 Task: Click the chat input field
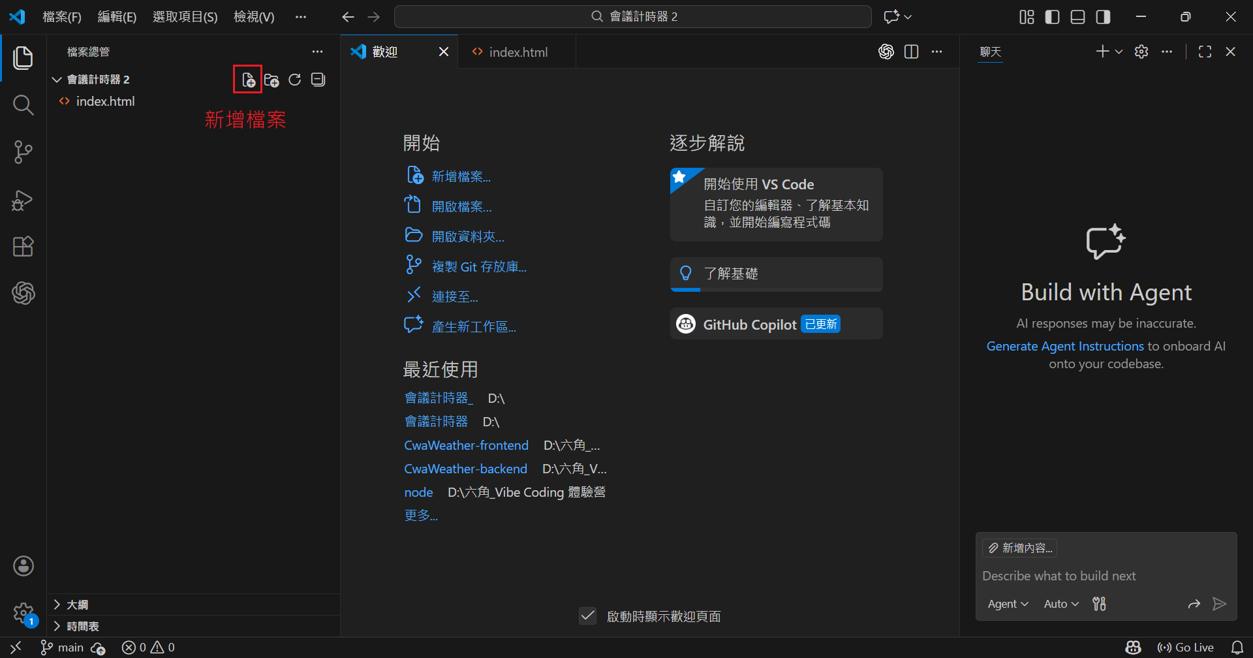tap(1106, 576)
